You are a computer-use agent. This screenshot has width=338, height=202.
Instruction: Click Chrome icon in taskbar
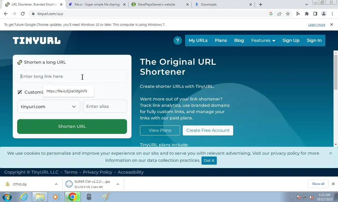72,197
